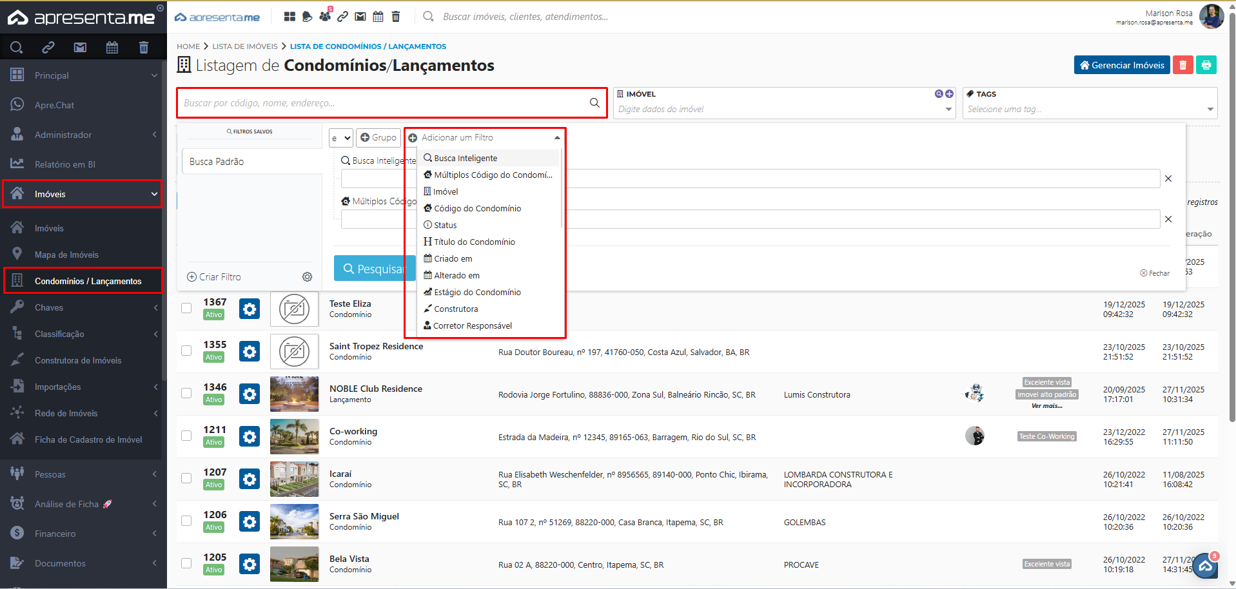This screenshot has height=589, width=1236.
Task: Select Corretor Responsável from filter list
Action: pyautogui.click(x=473, y=325)
